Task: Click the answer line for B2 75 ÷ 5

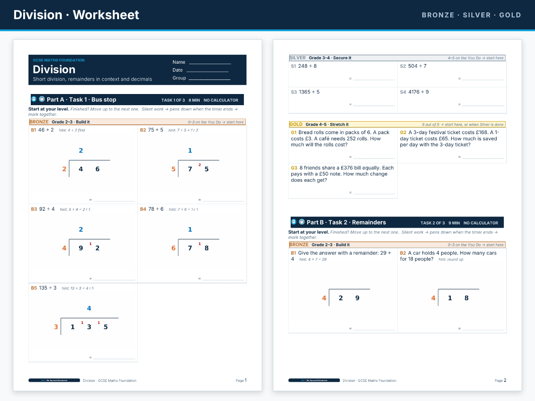Action: click(x=223, y=201)
